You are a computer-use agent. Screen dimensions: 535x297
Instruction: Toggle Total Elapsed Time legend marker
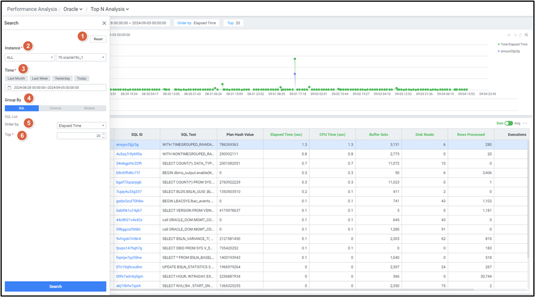click(499, 44)
